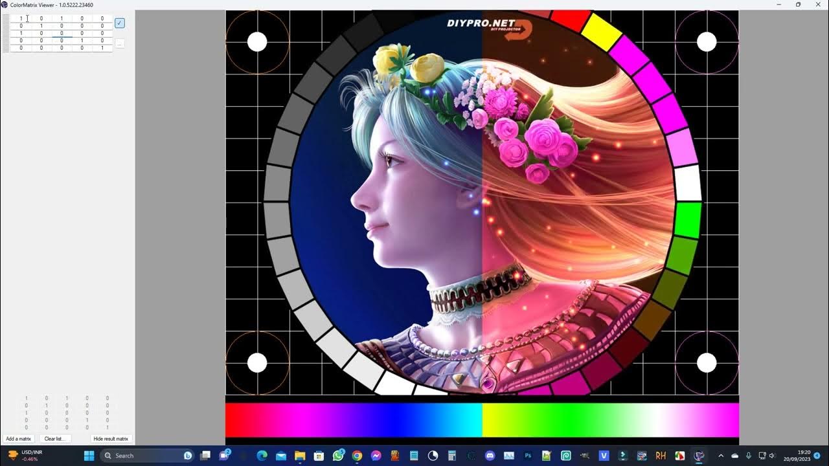
Task: Open the notification center badge
Action: pyautogui.click(x=817, y=456)
